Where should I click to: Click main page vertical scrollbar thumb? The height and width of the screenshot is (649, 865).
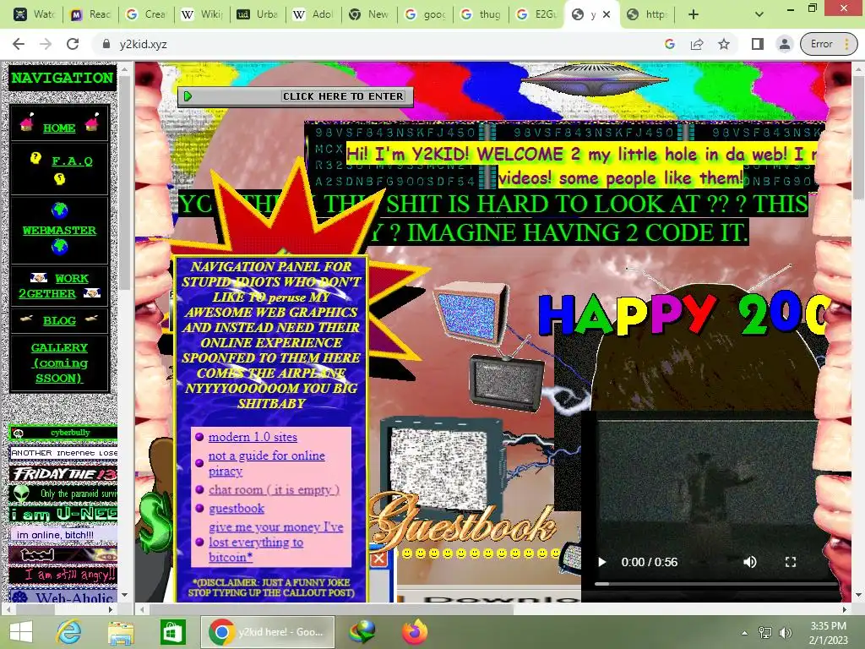858,138
